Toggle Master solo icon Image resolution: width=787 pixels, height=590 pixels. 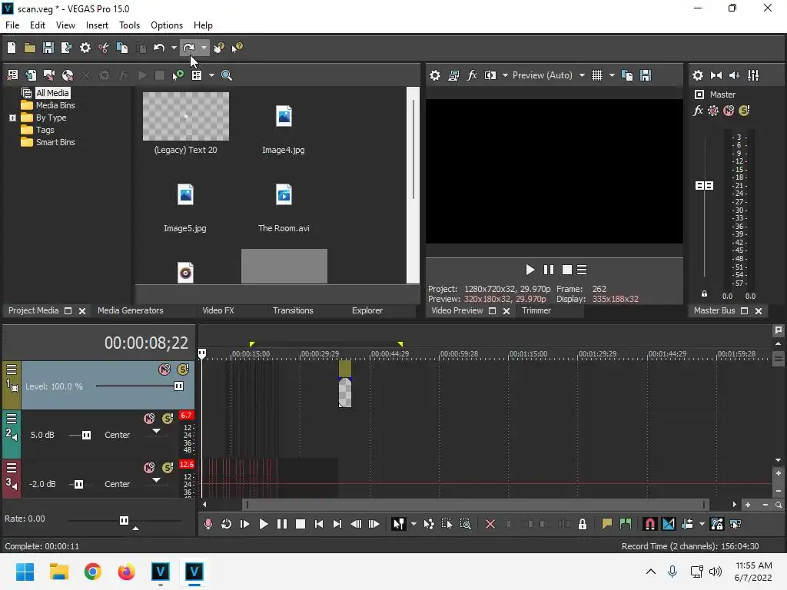(744, 111)
